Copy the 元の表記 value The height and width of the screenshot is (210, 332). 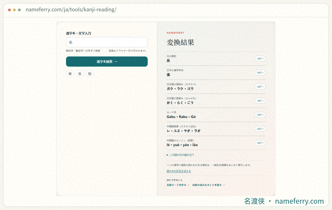tap(260, 59)
